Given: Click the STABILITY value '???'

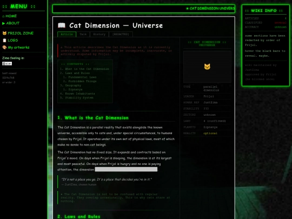Looking at the screenshot, I should click(206, 109).
